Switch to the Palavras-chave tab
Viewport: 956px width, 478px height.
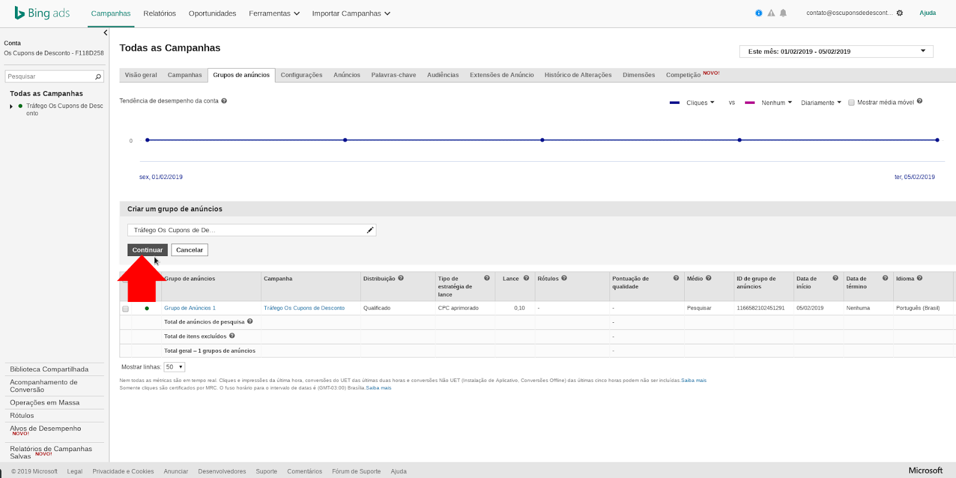click(x=393, y=75)
